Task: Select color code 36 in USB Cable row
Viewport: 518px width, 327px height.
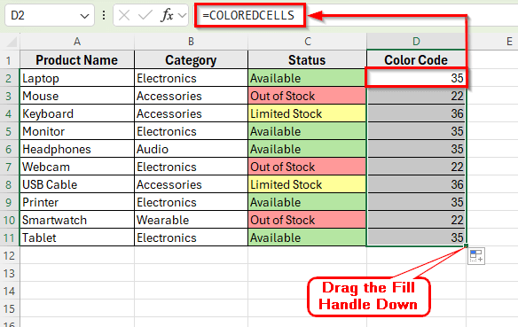Action: (416, 185)
